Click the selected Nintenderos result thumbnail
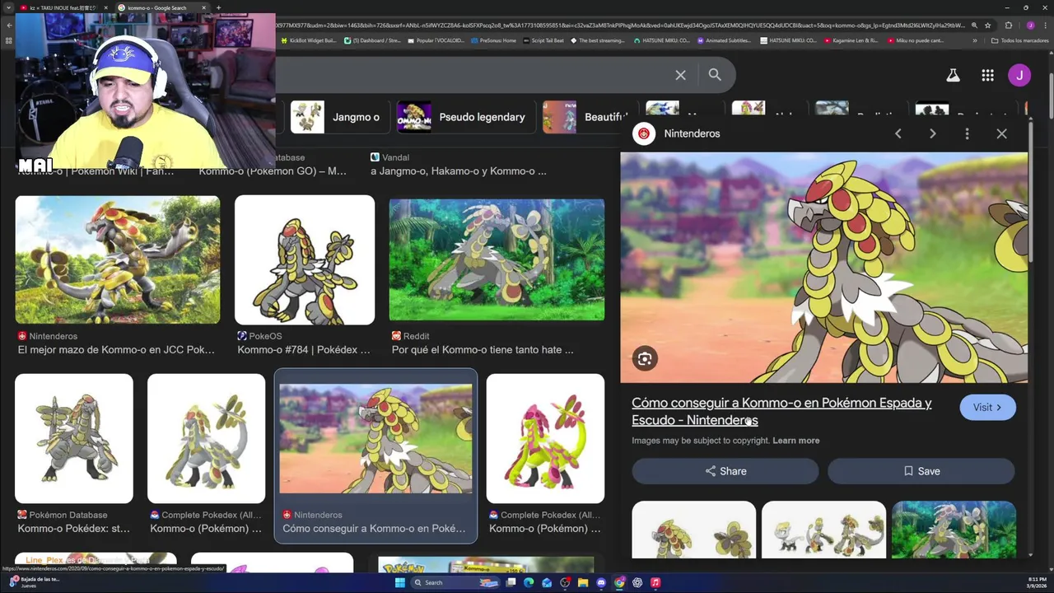Screen dimensions: 1054x593 375,439
